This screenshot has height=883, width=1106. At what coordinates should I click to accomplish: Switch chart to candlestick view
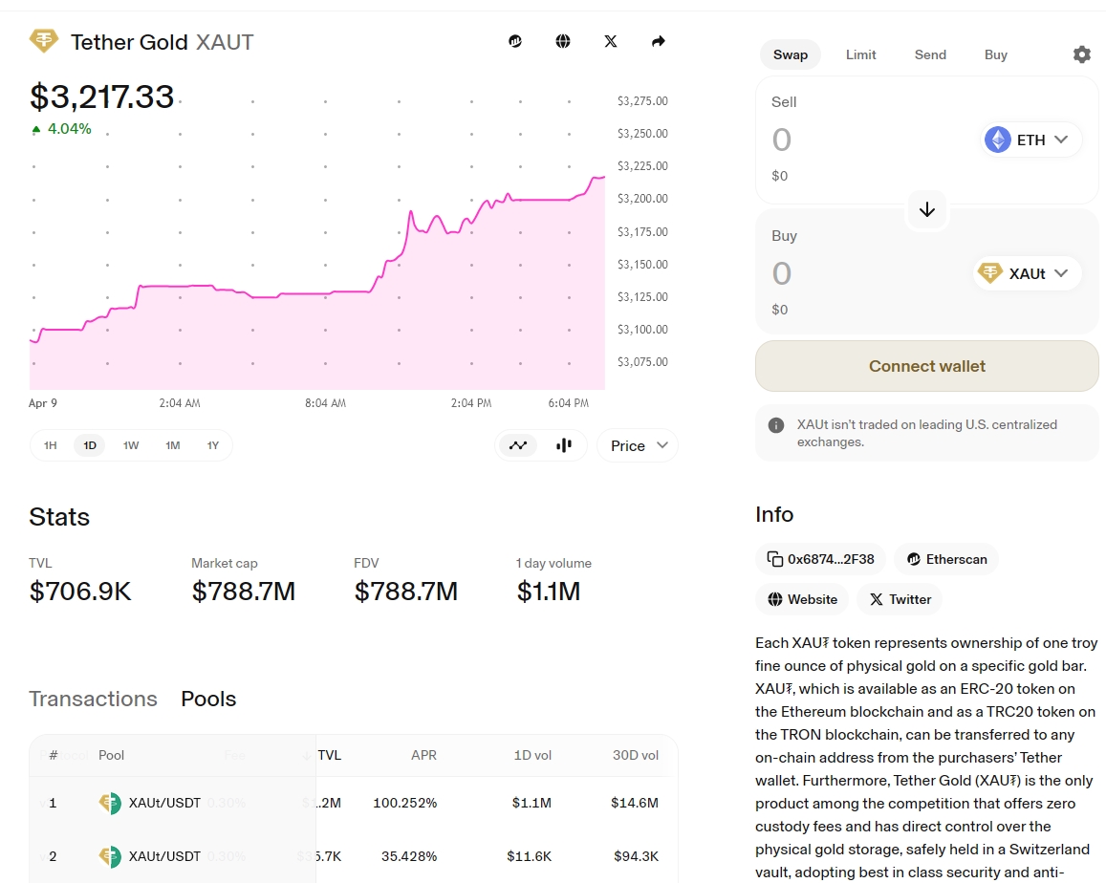coord(564,445)
